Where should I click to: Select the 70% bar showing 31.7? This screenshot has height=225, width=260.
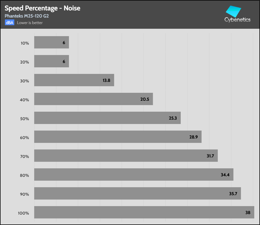(126, 156)
